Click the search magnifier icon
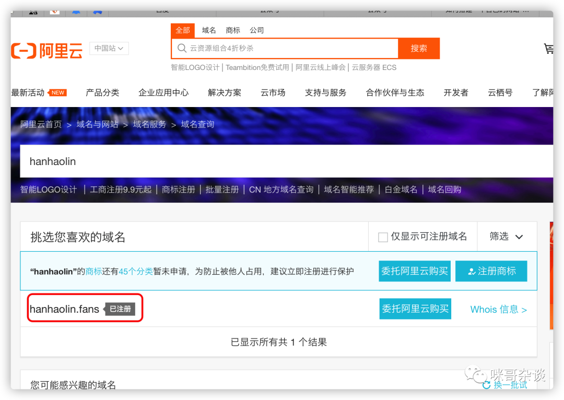This screenshot has width=564, height=400. [182, 48]
